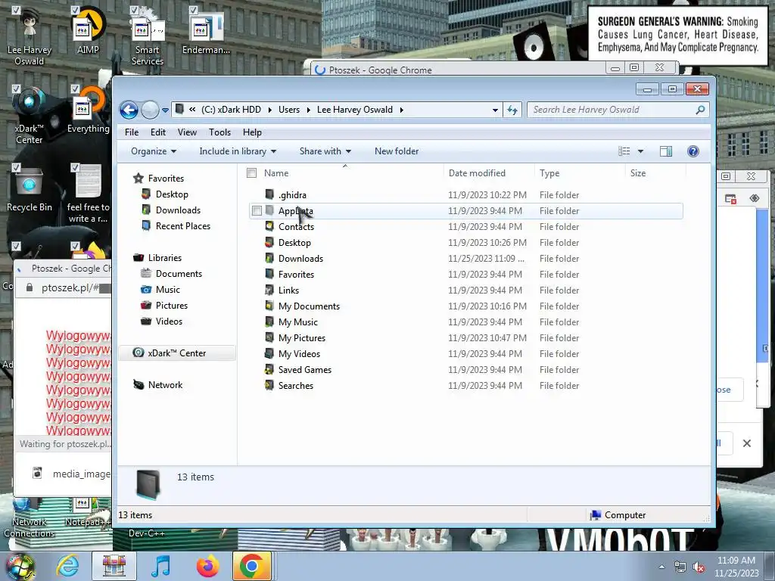
Task: Open the File menu
Action: [132, 132]
